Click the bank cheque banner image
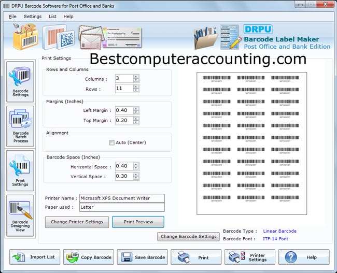The height and width of the screenshot is (273, 337). [x=122, y=37]
